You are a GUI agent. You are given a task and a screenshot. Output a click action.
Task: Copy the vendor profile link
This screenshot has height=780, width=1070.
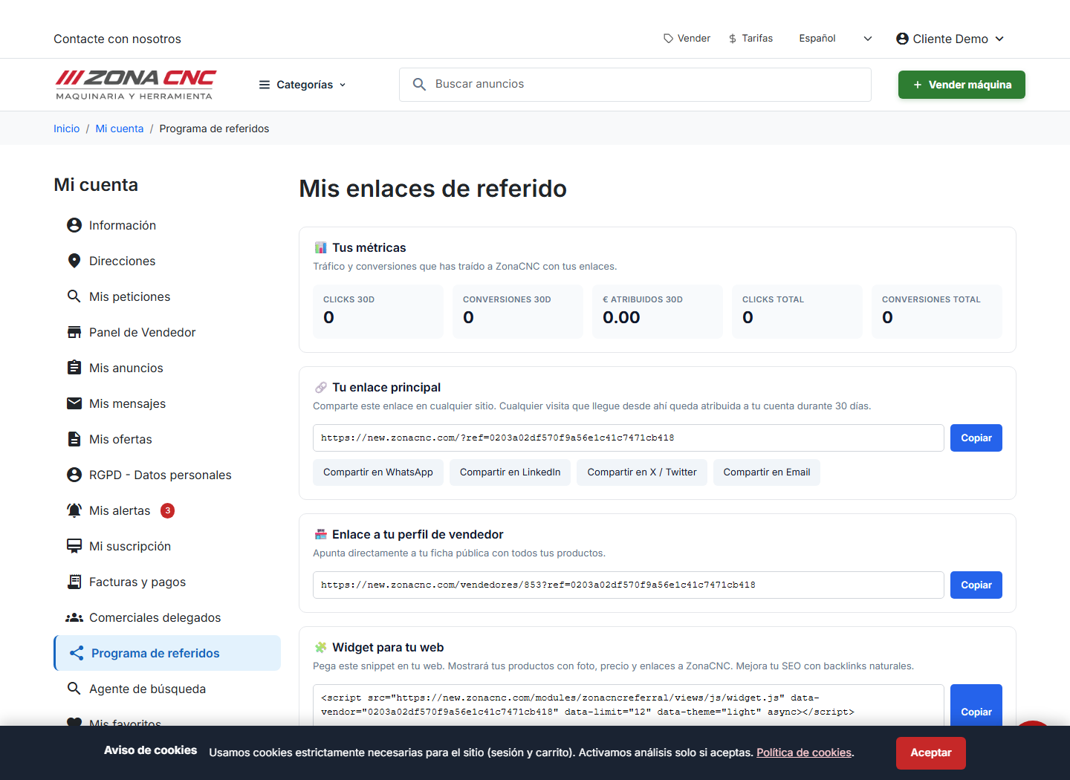point(976,585)
